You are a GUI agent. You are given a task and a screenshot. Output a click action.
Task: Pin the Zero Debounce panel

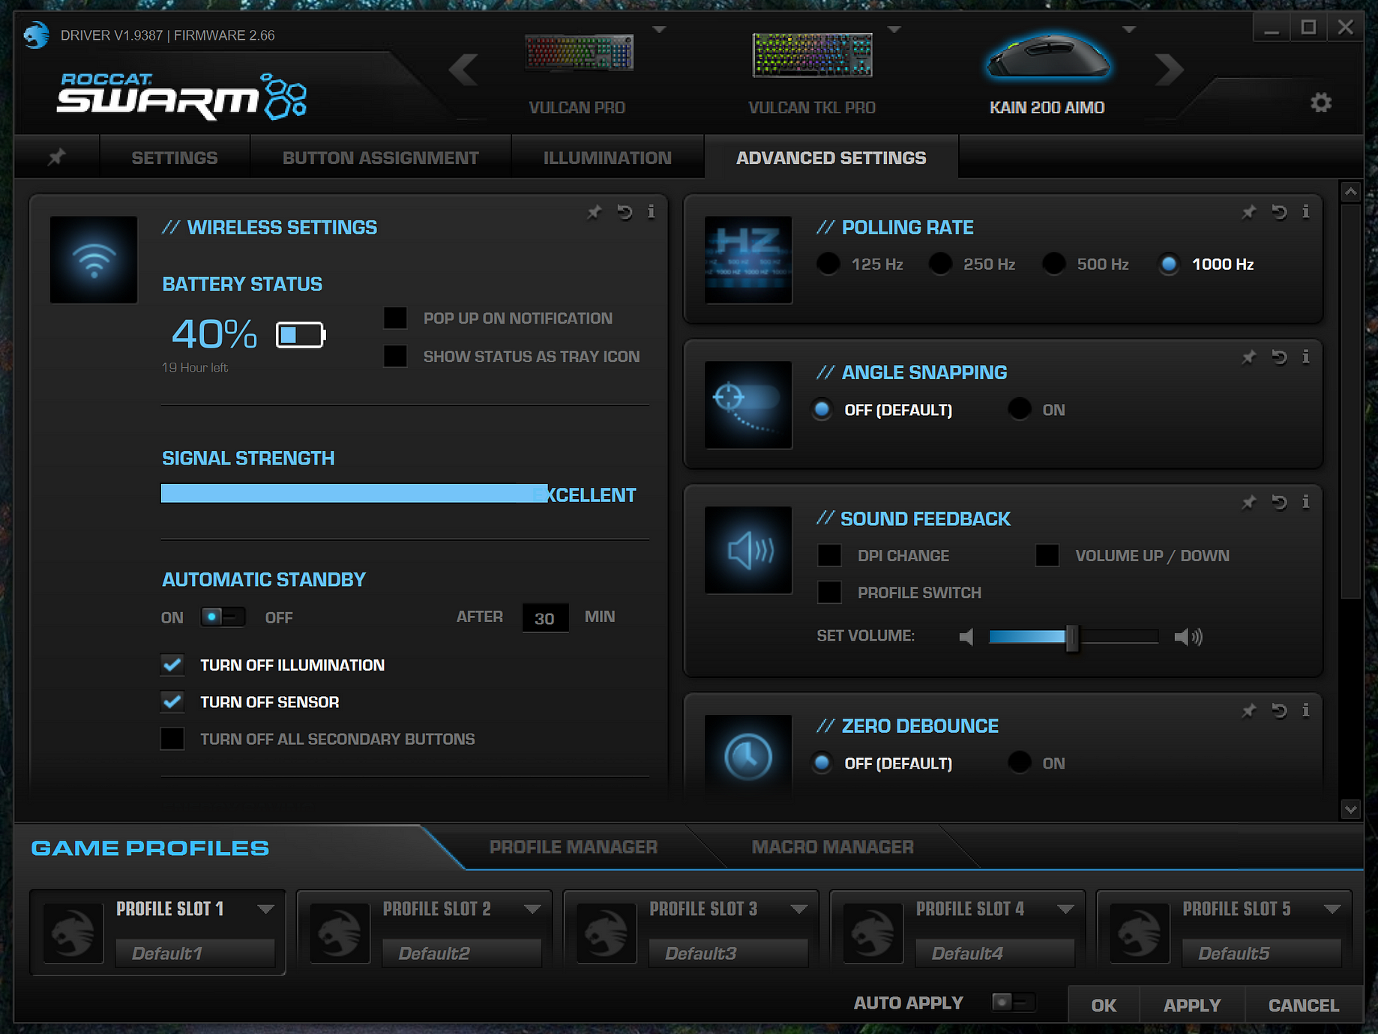[1248, 711]
